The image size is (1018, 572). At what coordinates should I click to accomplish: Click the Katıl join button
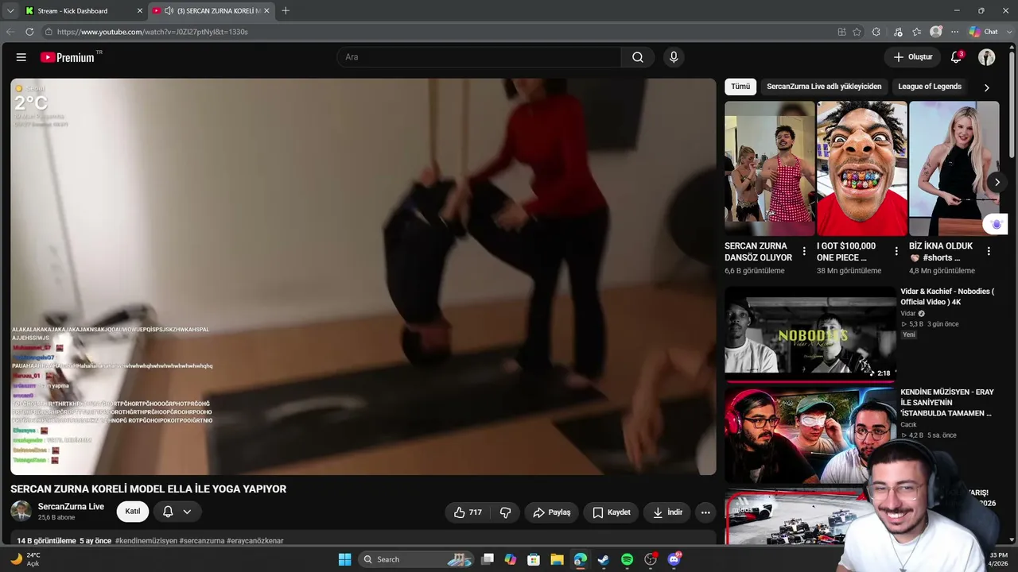tap(133, 512)
